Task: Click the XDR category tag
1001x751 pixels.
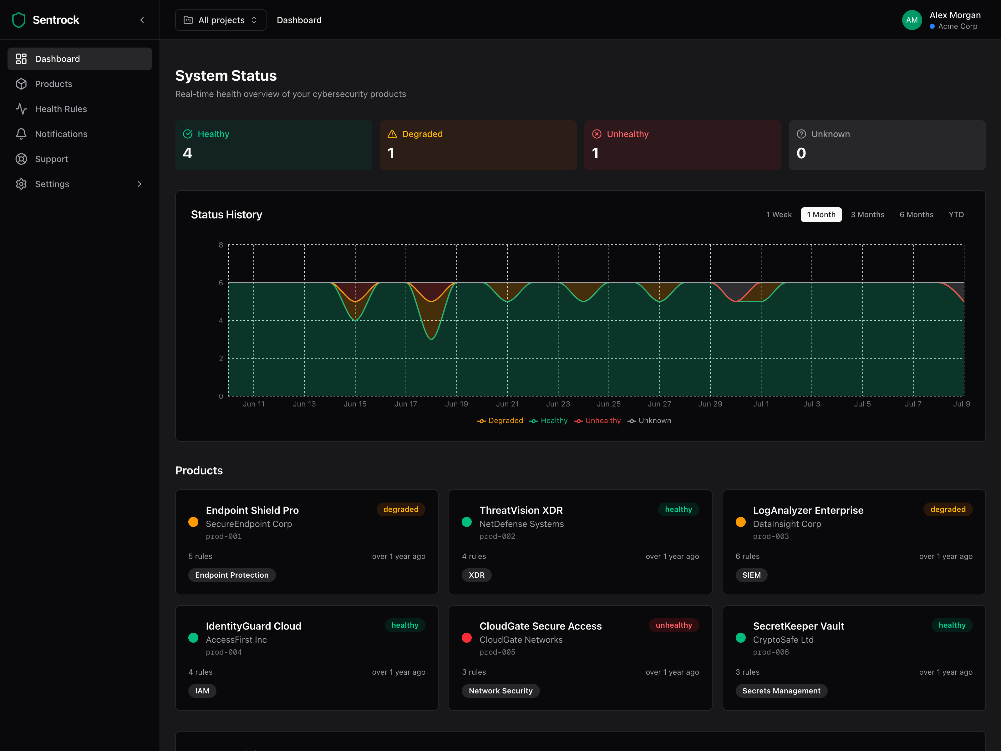Action: click(x=476, y=575)
